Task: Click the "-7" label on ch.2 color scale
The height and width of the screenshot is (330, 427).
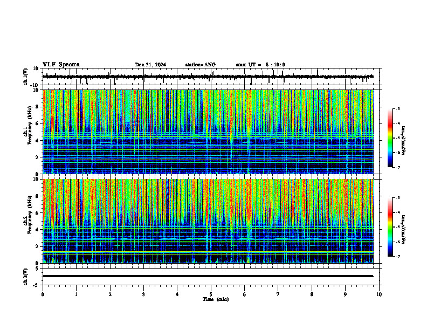Action: coord(398,257)
